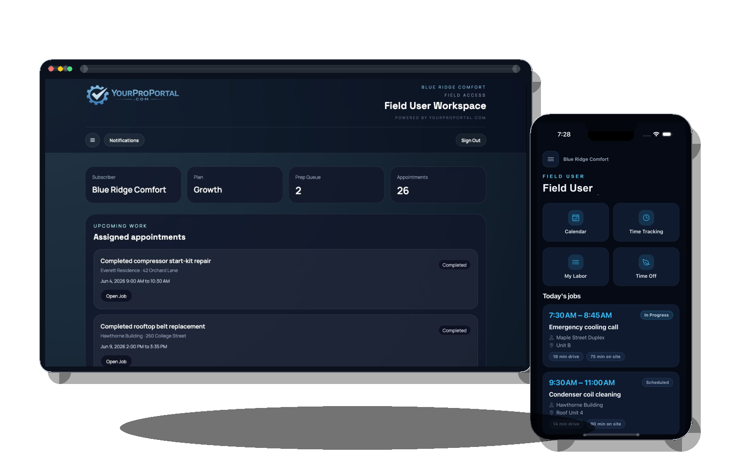Click the yellow minimize dot on browser window

click(x=60, y=69)
